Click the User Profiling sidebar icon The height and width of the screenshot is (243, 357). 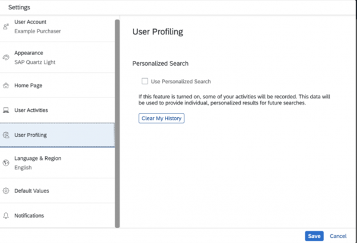pos(6,135)
